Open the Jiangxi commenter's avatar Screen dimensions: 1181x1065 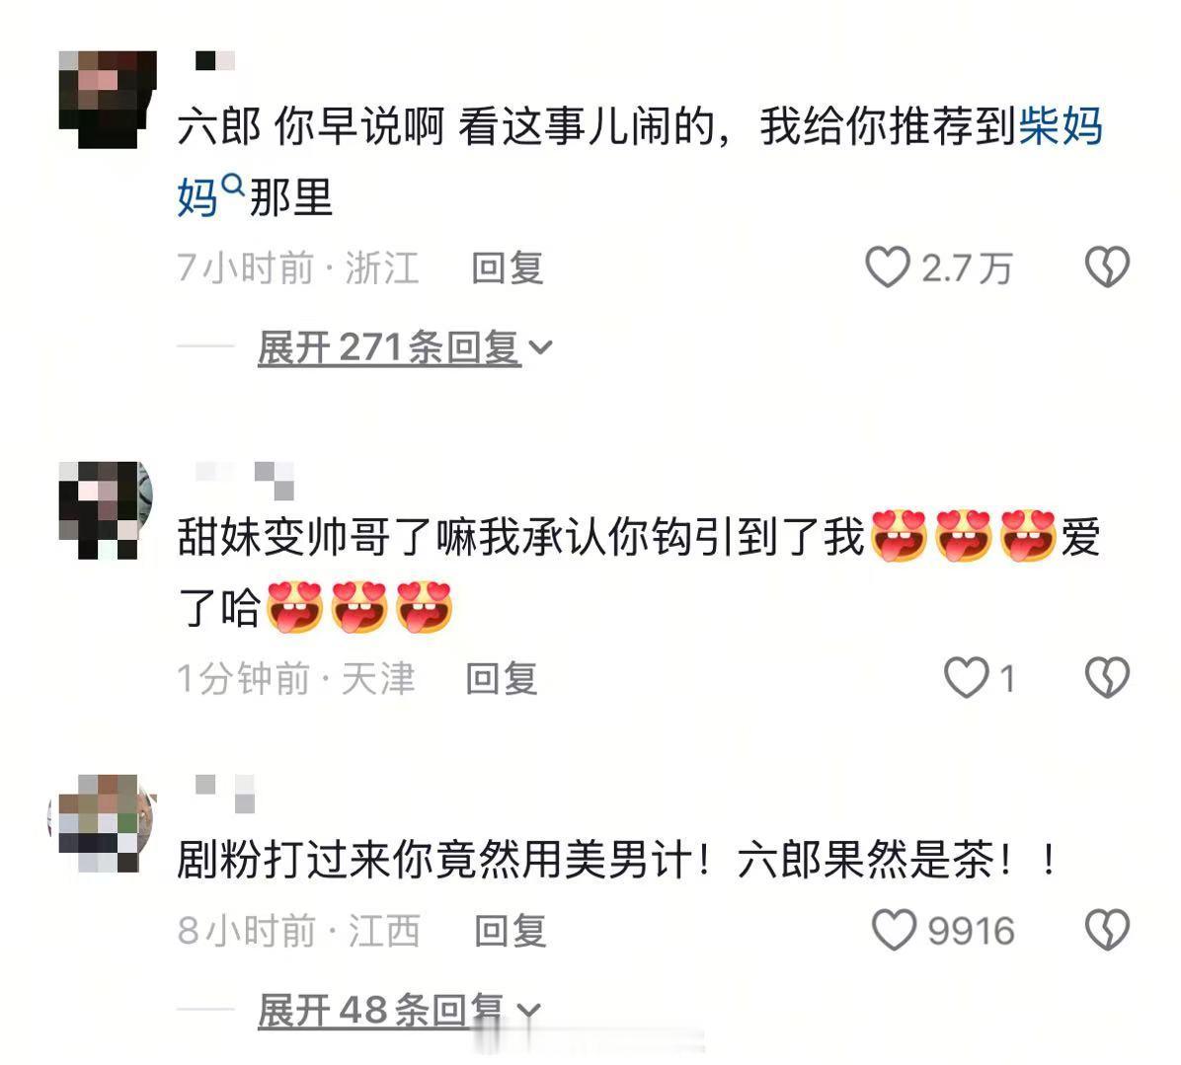click(103, 822)
